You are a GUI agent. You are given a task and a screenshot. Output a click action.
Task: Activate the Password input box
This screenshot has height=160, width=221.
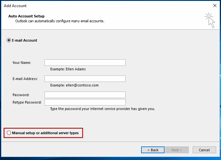click(85, 95)
